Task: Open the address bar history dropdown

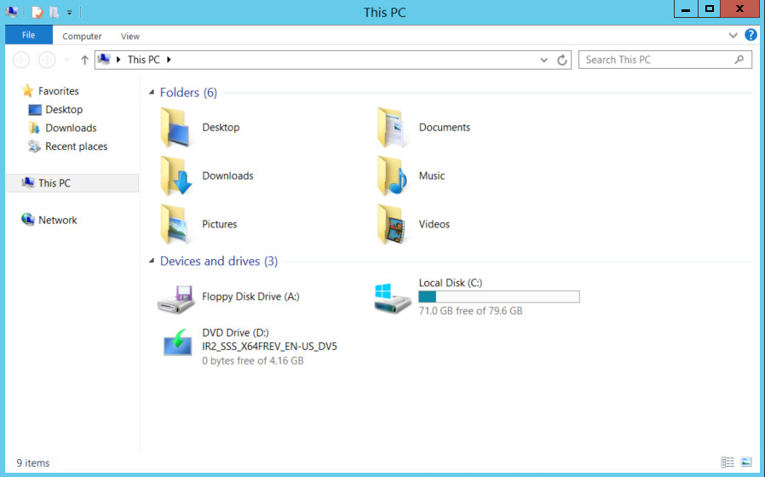Action: (545, 60)
